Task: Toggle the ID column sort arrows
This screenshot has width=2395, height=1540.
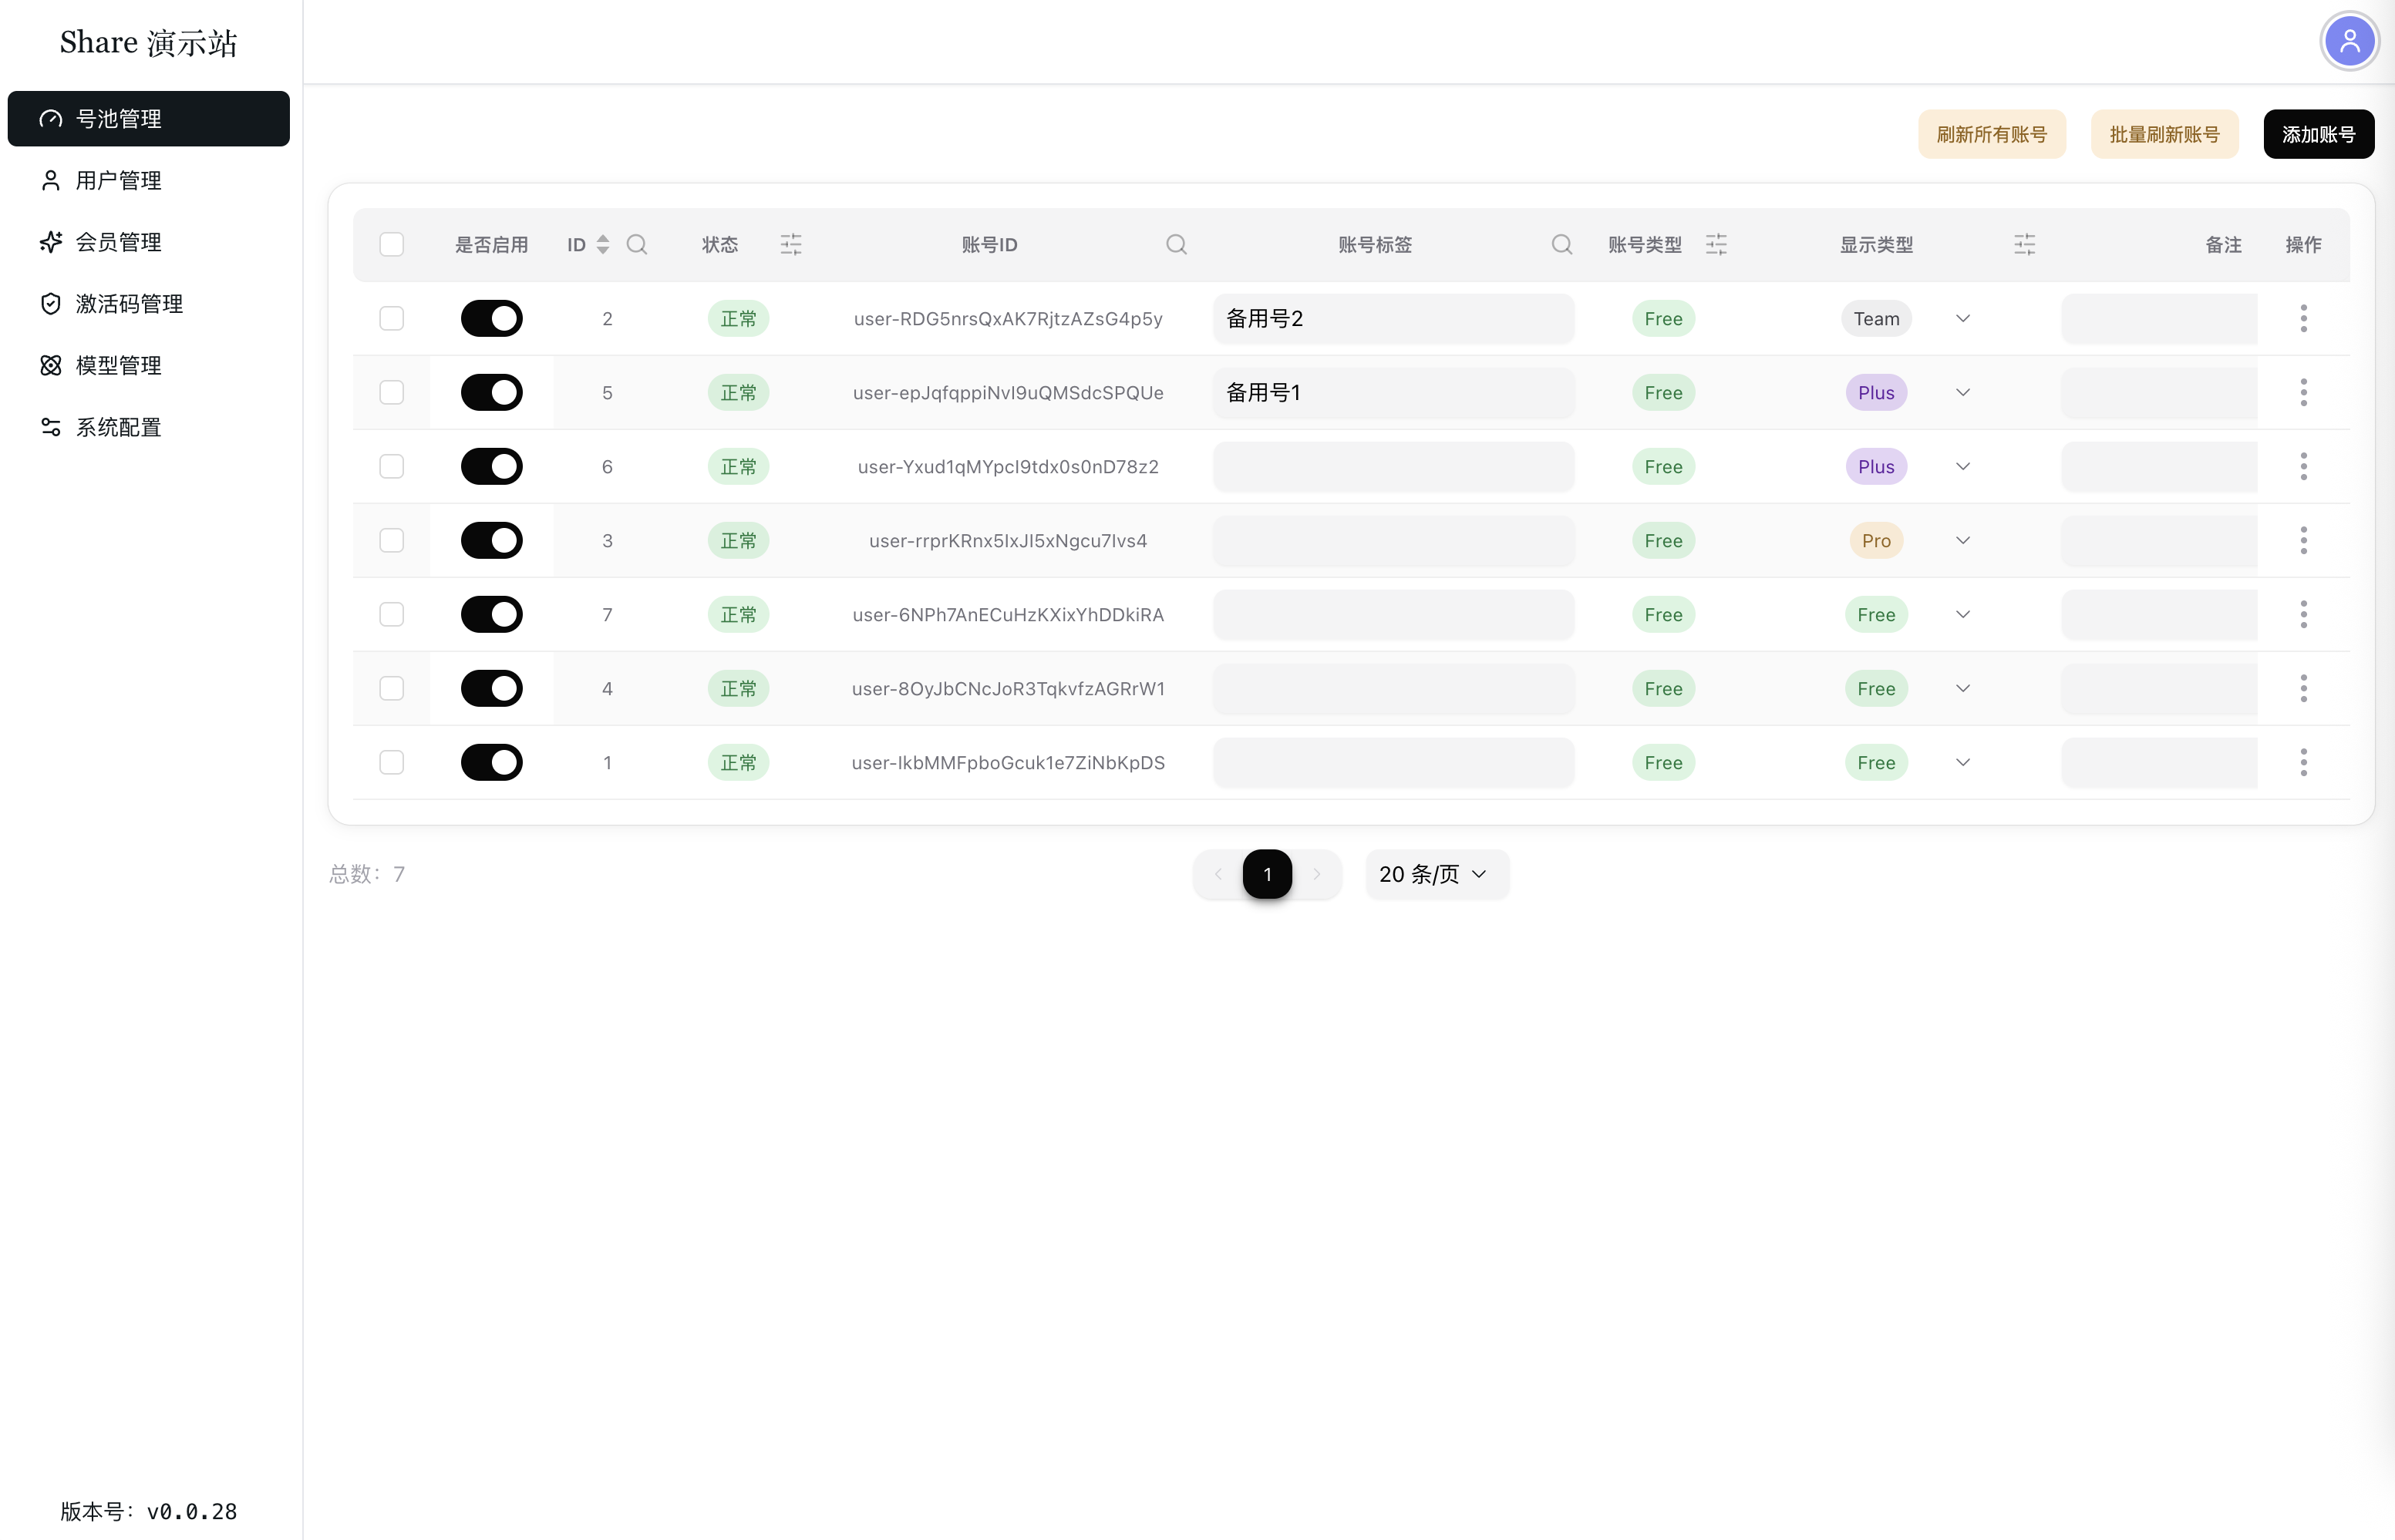Action: point(602,244)
